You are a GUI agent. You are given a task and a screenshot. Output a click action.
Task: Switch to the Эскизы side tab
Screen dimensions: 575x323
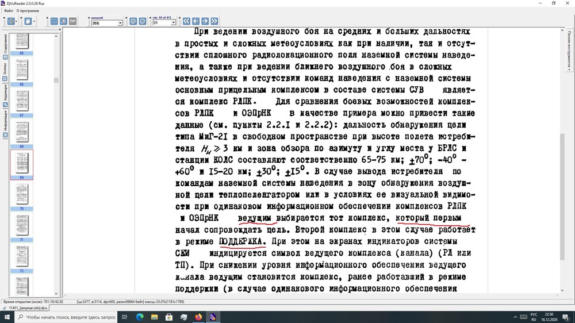5,71
